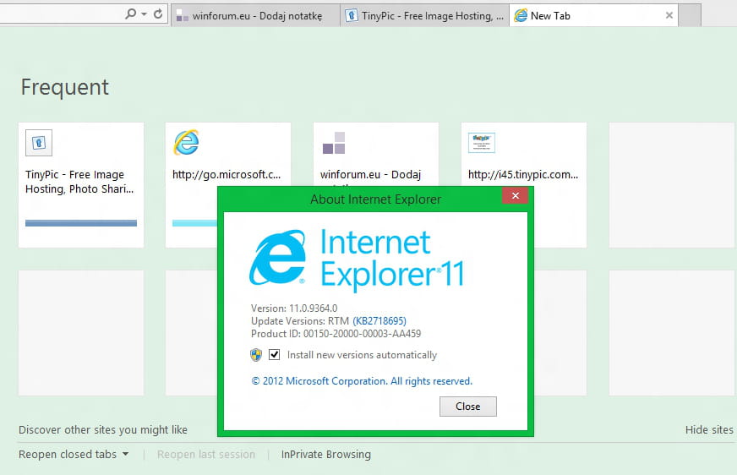Click the UAC shield icon in About dialog
Image resolution: width=737 pixels, height=475 pixels.
pos(256,355)
